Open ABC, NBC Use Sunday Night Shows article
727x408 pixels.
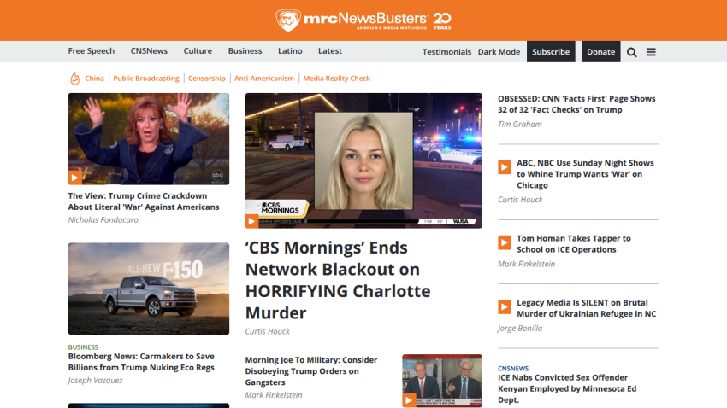click(x=586, y=174)
